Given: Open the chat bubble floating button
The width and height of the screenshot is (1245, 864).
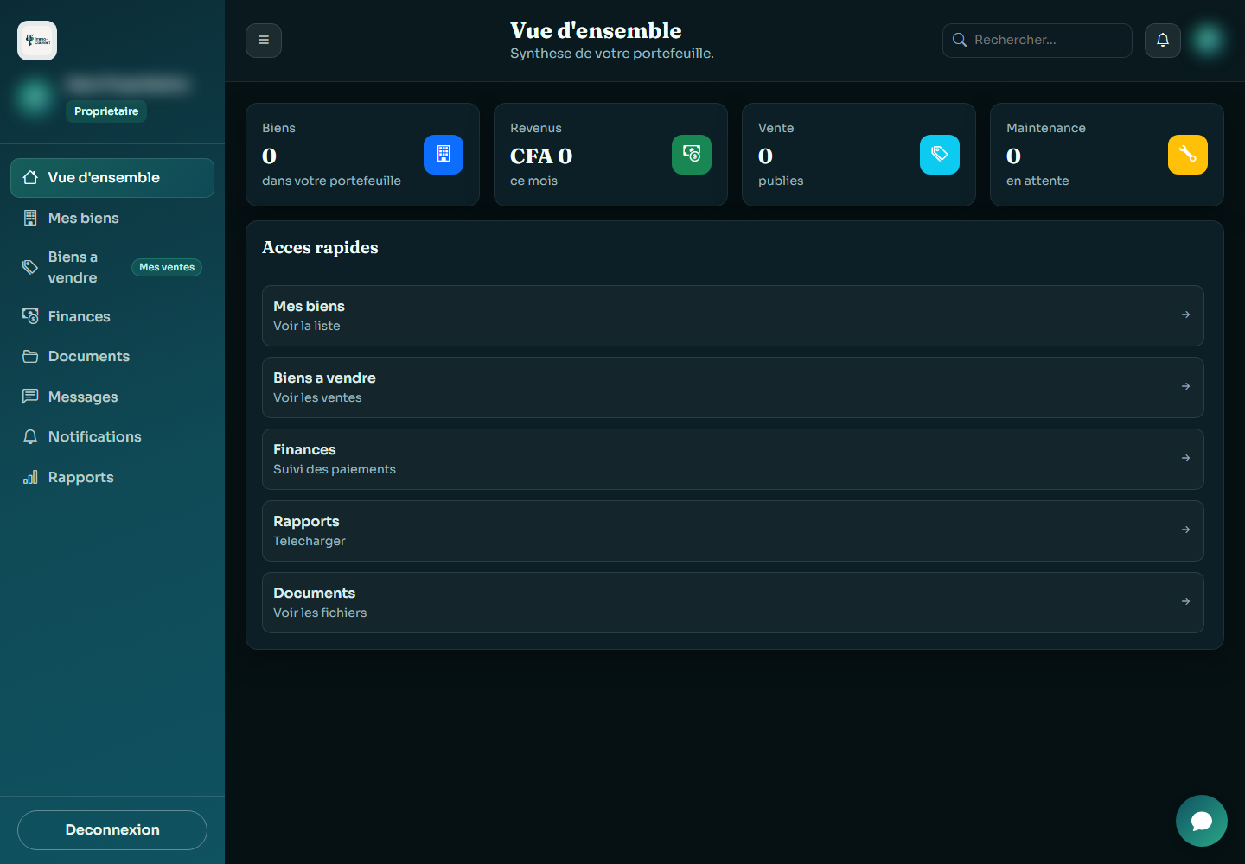Looking at the screenshot, I should point(1202,821).
